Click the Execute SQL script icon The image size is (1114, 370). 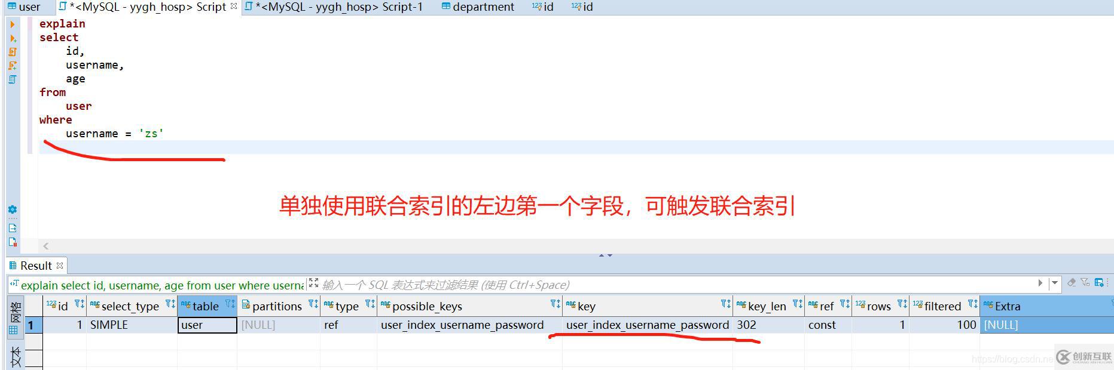point(13,52)
